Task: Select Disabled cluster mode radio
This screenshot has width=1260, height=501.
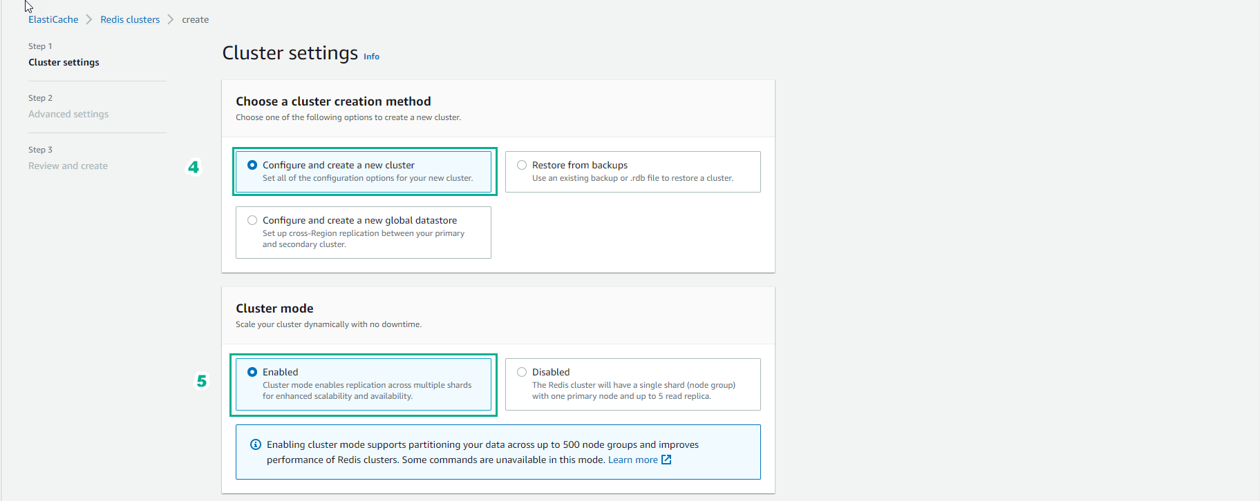Action: (x=522, y=372)
